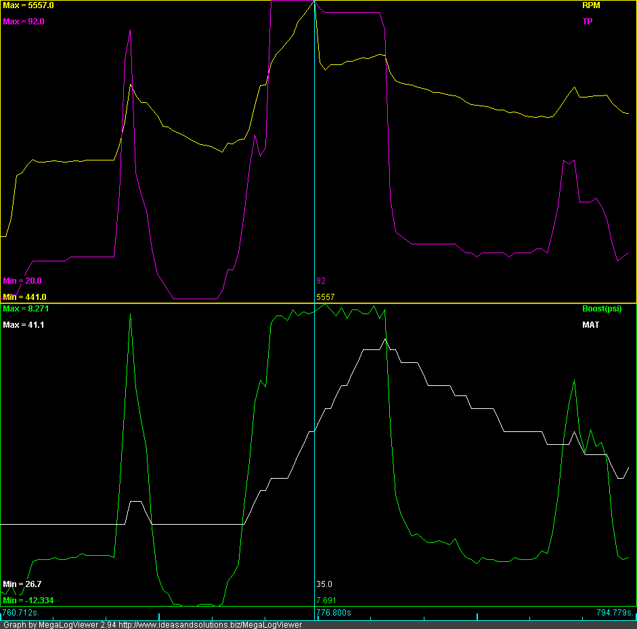Click the 'Max = 92.0' TP readout
The height and width of the screenshot is (629, 637).
click(24, 22)
